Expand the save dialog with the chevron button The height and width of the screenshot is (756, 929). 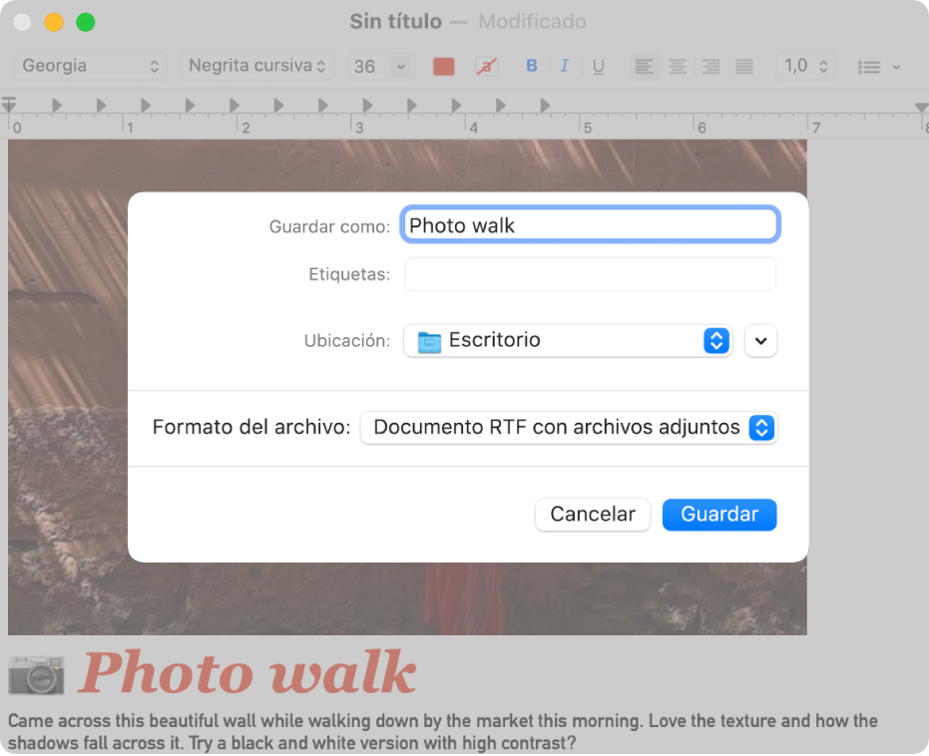(x=760, y=340)
